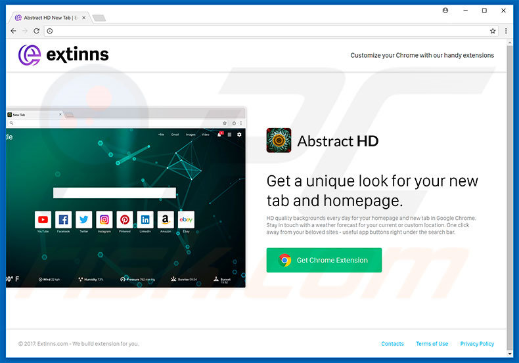Click the scrollbar down arrow

(x=510, y=353)
